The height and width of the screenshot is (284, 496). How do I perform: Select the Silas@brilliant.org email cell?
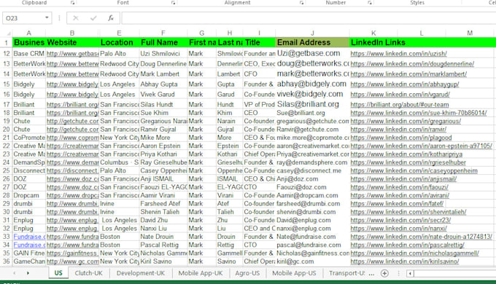(x=312, y=104)
